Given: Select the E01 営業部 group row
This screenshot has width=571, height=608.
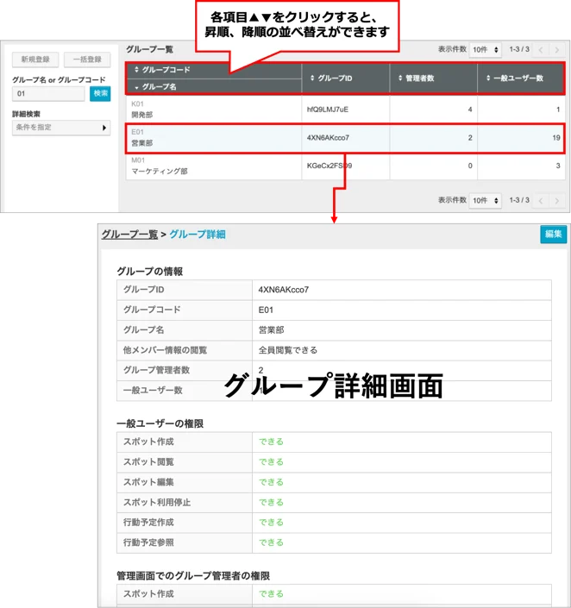Looking at the screenshot, I should [345, 138].
